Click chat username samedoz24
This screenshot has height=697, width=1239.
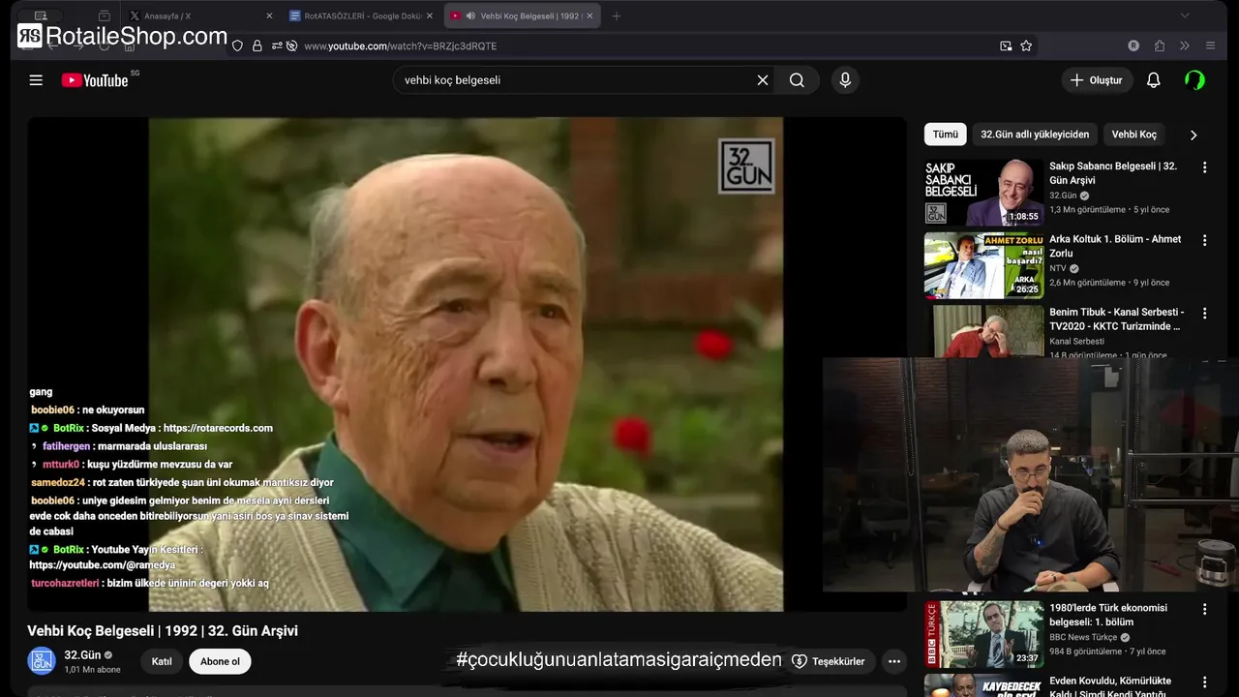coord(58,482)
